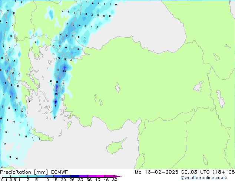Screen dimensions: 235x181
Task: Click the legend label '30'
Action: pyautogui.click(x=80, y=180)
